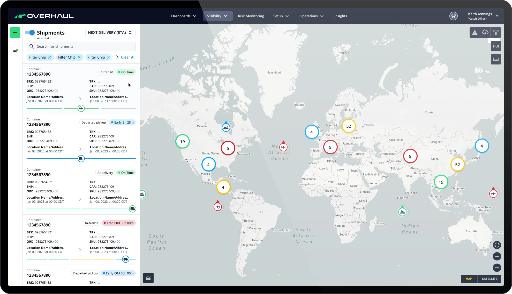The height and width of the screenshot is (294, 512).
Task: Toggle the Shipments switch off
Action: 30,32
